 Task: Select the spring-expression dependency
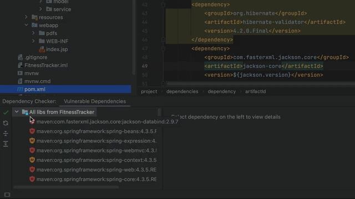pos(97,141)
